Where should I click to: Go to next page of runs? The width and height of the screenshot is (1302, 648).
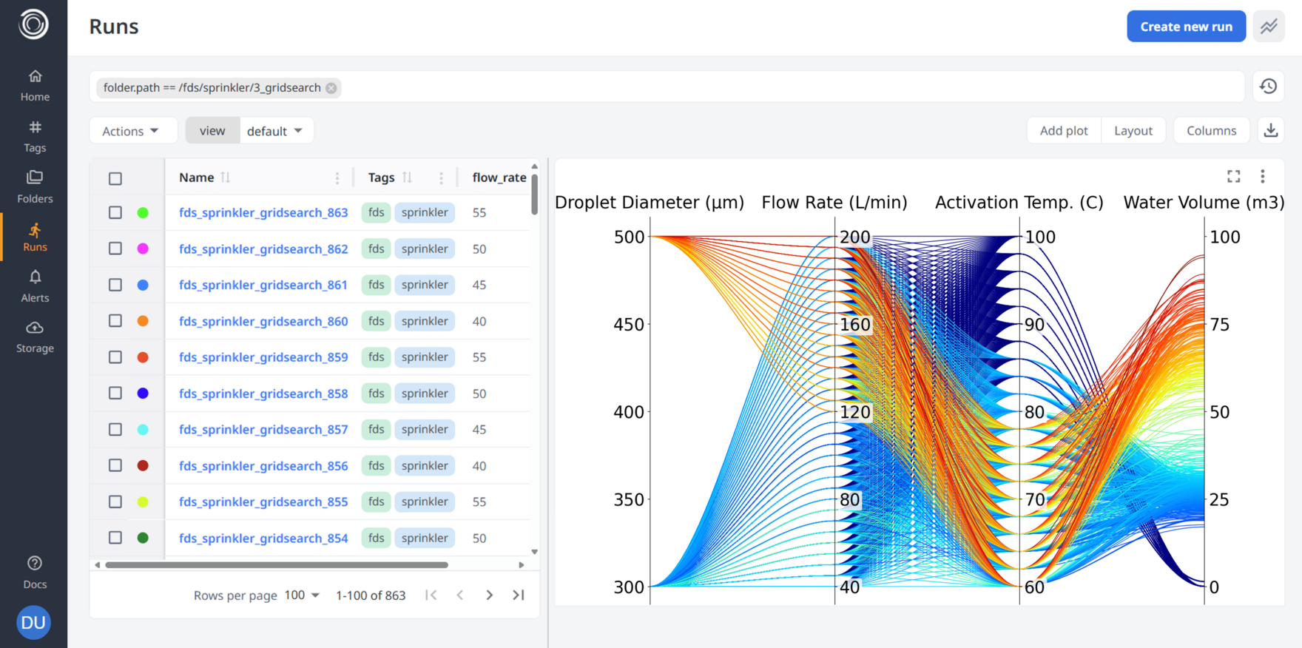tap(489, 595)
